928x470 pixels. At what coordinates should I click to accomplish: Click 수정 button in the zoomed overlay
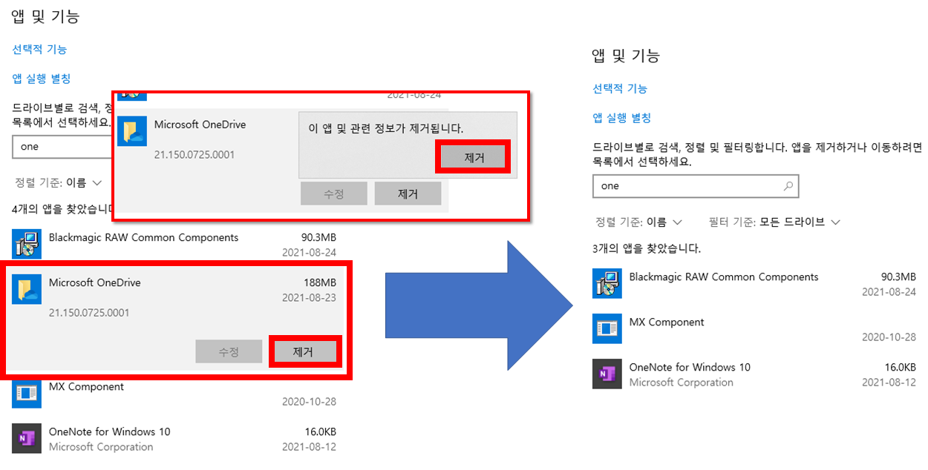(x=333, y=194)
